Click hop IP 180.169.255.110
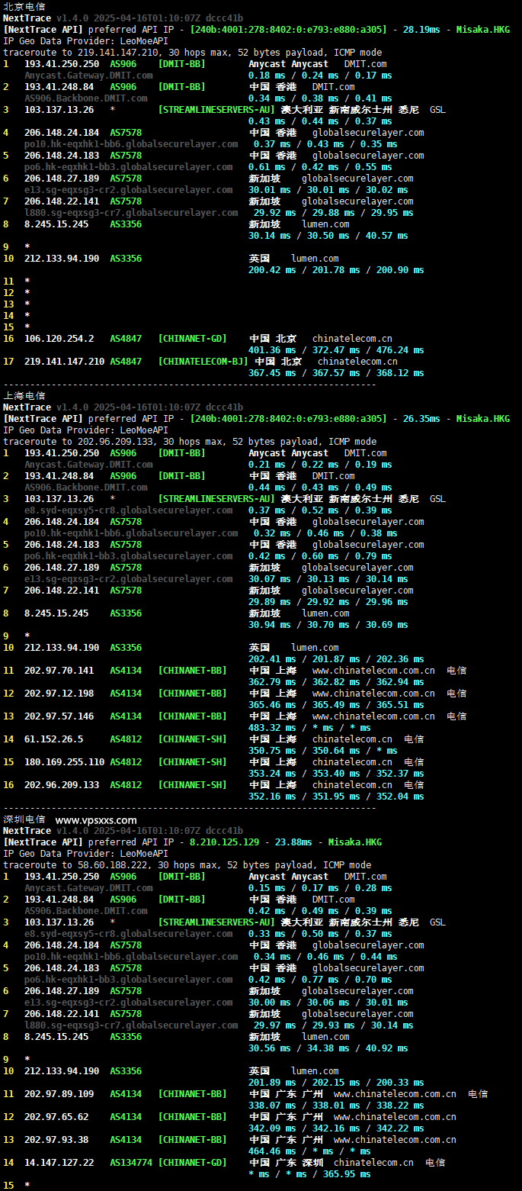 point(65,762)
